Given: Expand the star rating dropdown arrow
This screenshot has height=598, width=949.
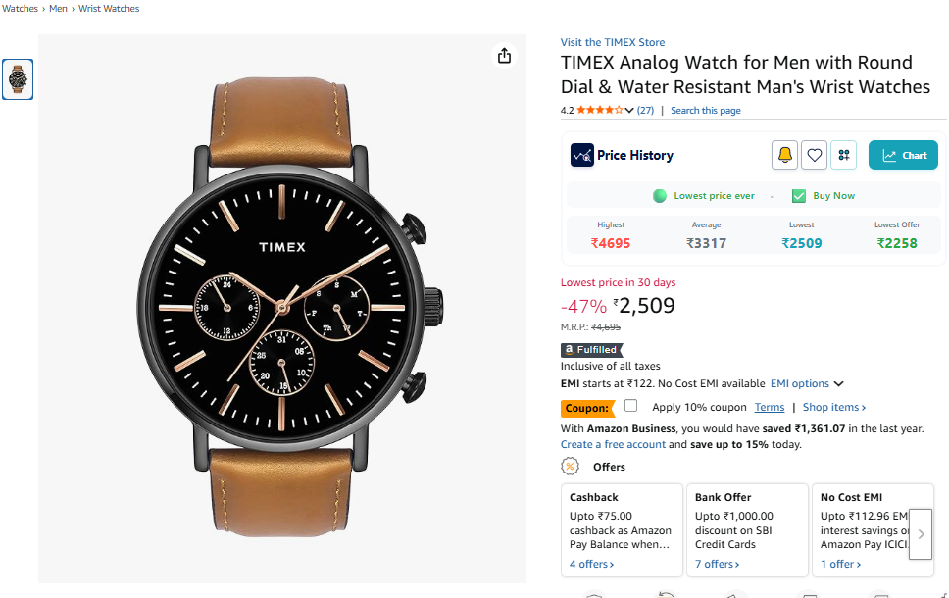Looking at the screenshot, I should click(x=629, y=111).
